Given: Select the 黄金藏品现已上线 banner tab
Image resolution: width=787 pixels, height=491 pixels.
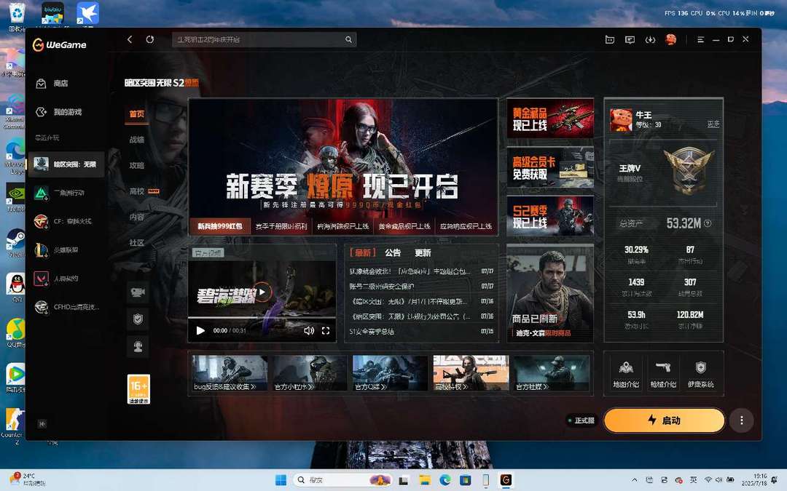Looking at the screenshot, I should click(x=404, y=226).
